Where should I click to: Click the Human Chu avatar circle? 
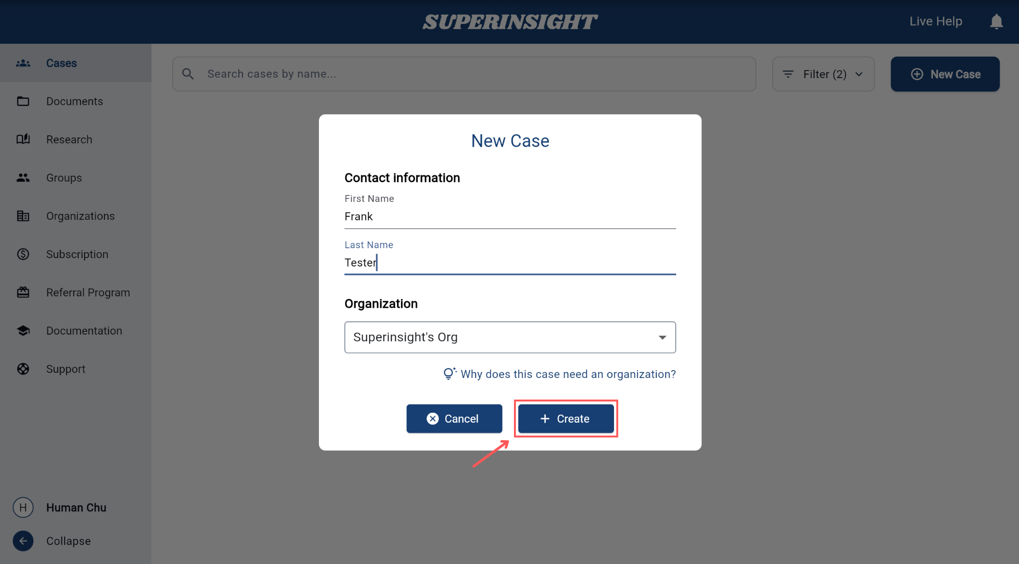point(23,507)
